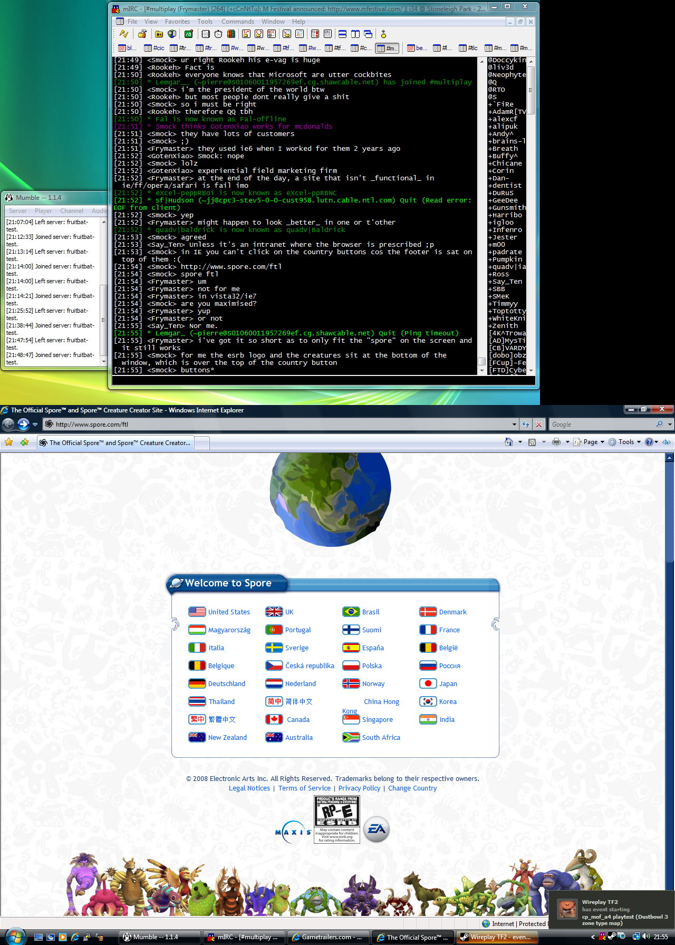This screenshot has height=945, width=675.
Task: Click IE Refresh button
Action: (x=526, y=424)
